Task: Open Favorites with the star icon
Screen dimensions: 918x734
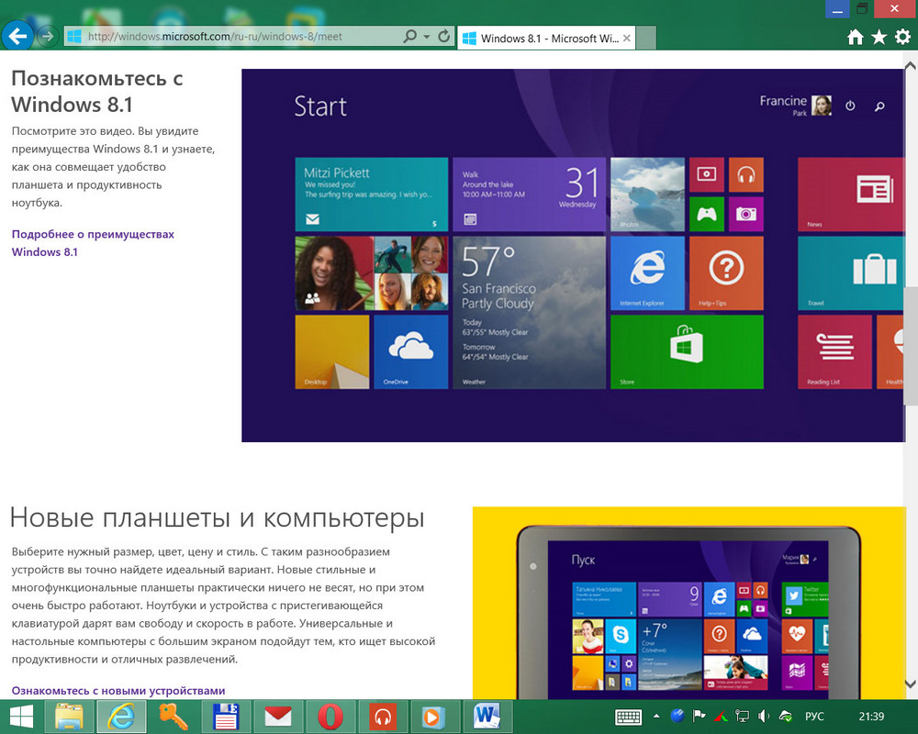Action: click(879, 38)
